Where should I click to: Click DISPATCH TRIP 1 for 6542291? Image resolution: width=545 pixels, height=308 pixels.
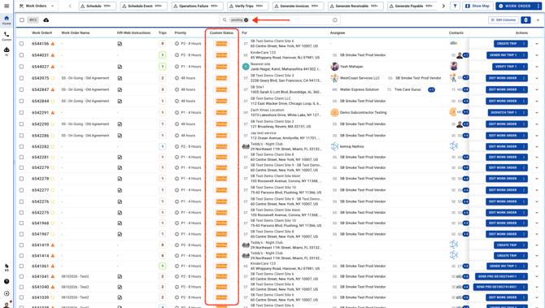[x=504, y=112]
